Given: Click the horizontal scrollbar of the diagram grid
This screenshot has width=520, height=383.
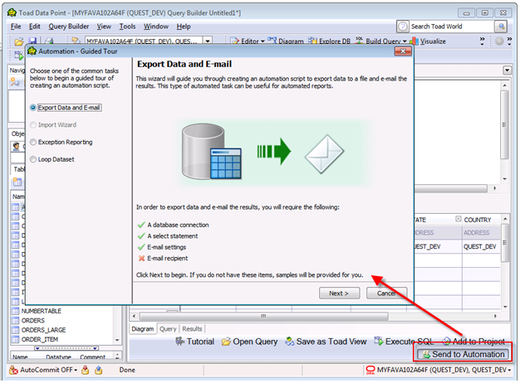Looking at the screenshot, I should tap(263, 316).
